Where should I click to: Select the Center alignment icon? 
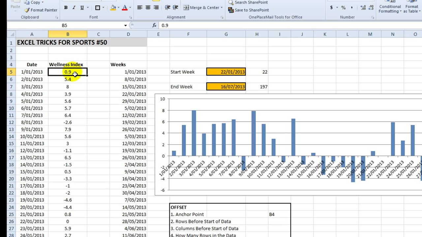pos(147,7)
